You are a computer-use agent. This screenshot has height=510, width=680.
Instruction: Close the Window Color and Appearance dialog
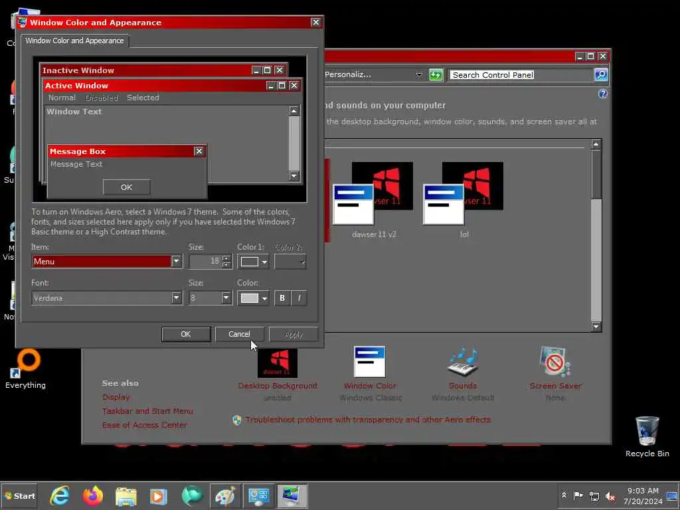point(315,22)
